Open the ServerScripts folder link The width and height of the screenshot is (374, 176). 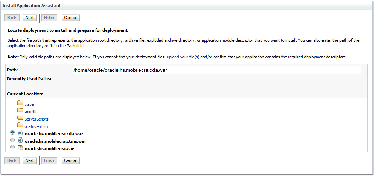36,119
